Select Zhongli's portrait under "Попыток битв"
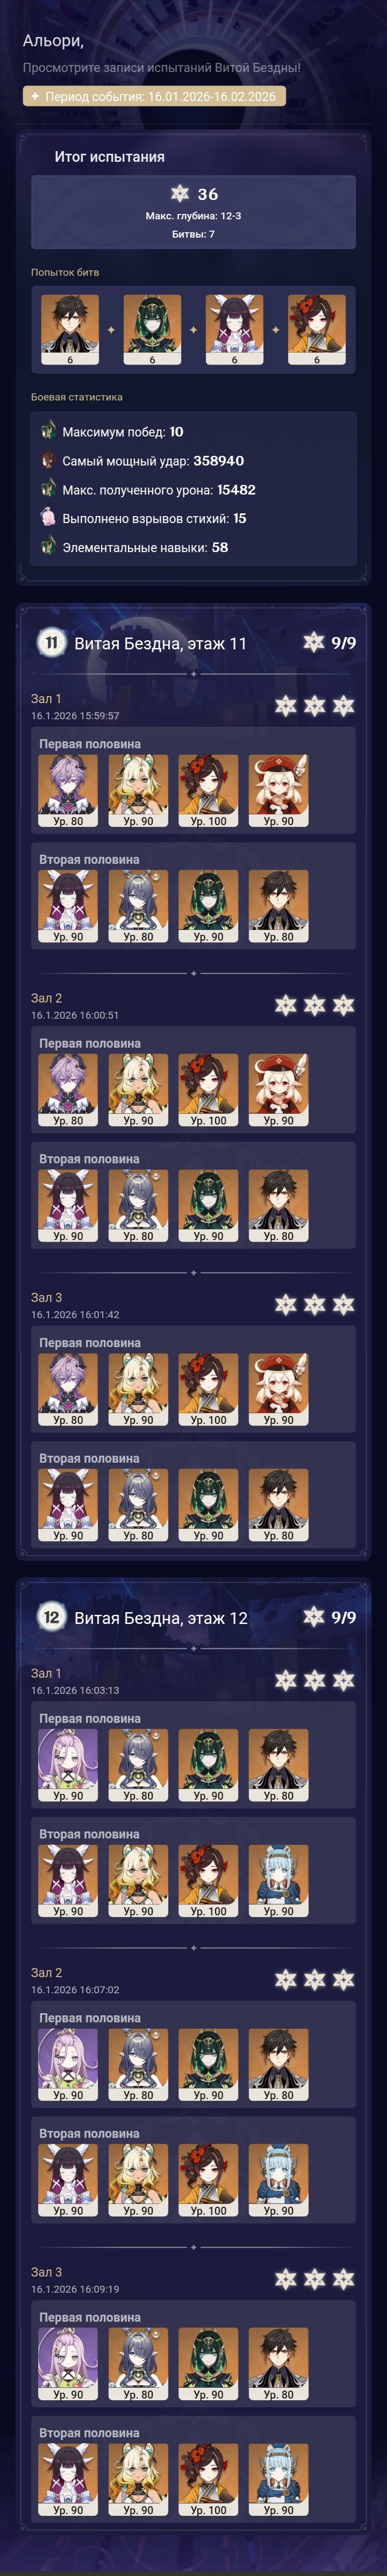 70,330
